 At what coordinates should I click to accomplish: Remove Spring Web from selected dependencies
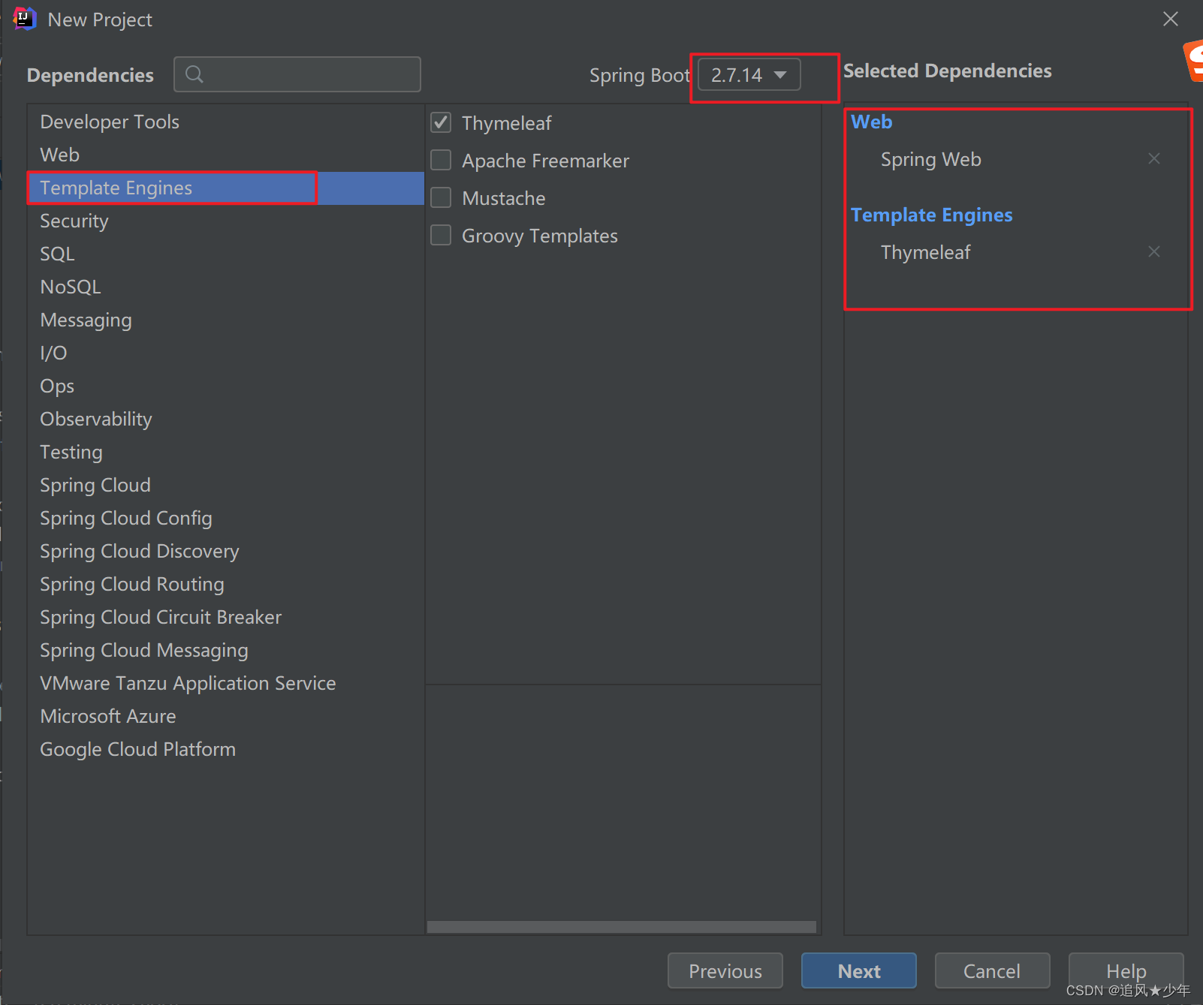point(1154,158)
